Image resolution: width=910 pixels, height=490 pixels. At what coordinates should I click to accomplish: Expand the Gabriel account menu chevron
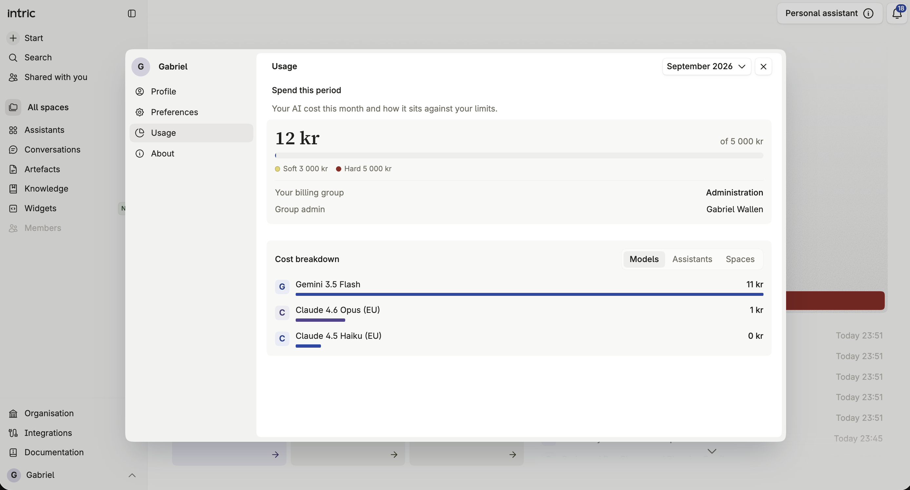(132, 475)
